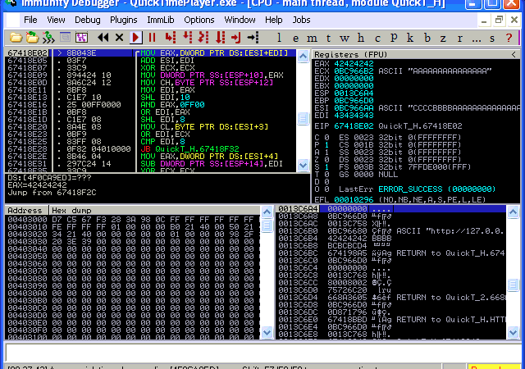525x369 pixels.
Task: Close the debugged program via X icon
Action: point(120,37)
